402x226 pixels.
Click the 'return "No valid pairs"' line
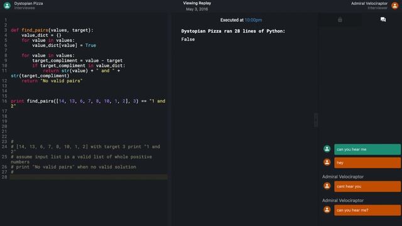[x=52, y=81]
